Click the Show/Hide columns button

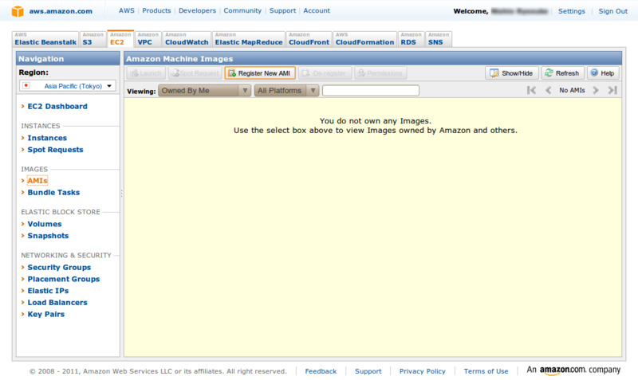pos(511,73)
